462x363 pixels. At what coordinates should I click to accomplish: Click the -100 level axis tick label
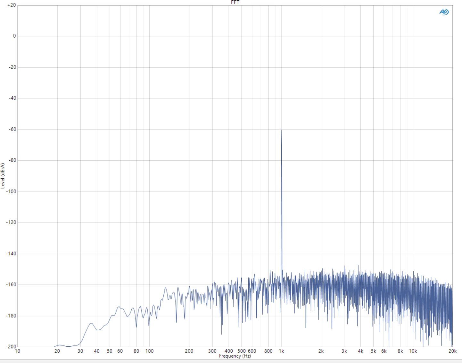pos(11,191)
